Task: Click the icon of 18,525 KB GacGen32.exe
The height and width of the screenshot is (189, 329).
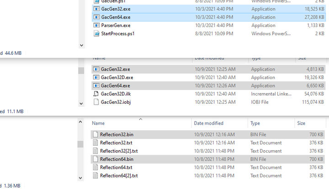Action: 96,9
